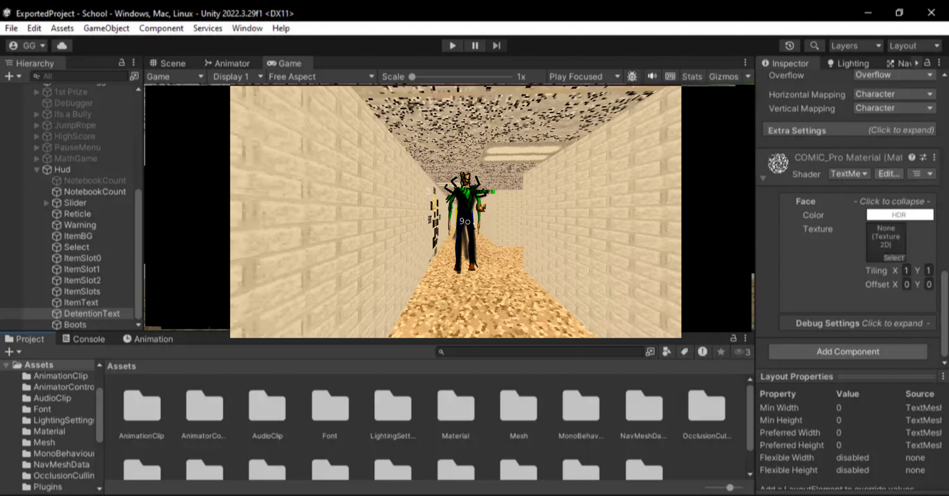Open the Vertical Mapping dropdown

[894, 108]
